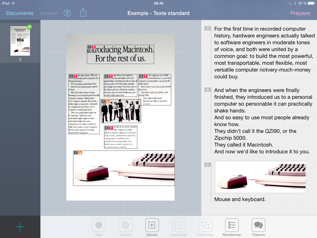This screenshot has width=317, height=238.
Task: Tap the green checkmark on page thumbnail
Action: click(30, 27)
